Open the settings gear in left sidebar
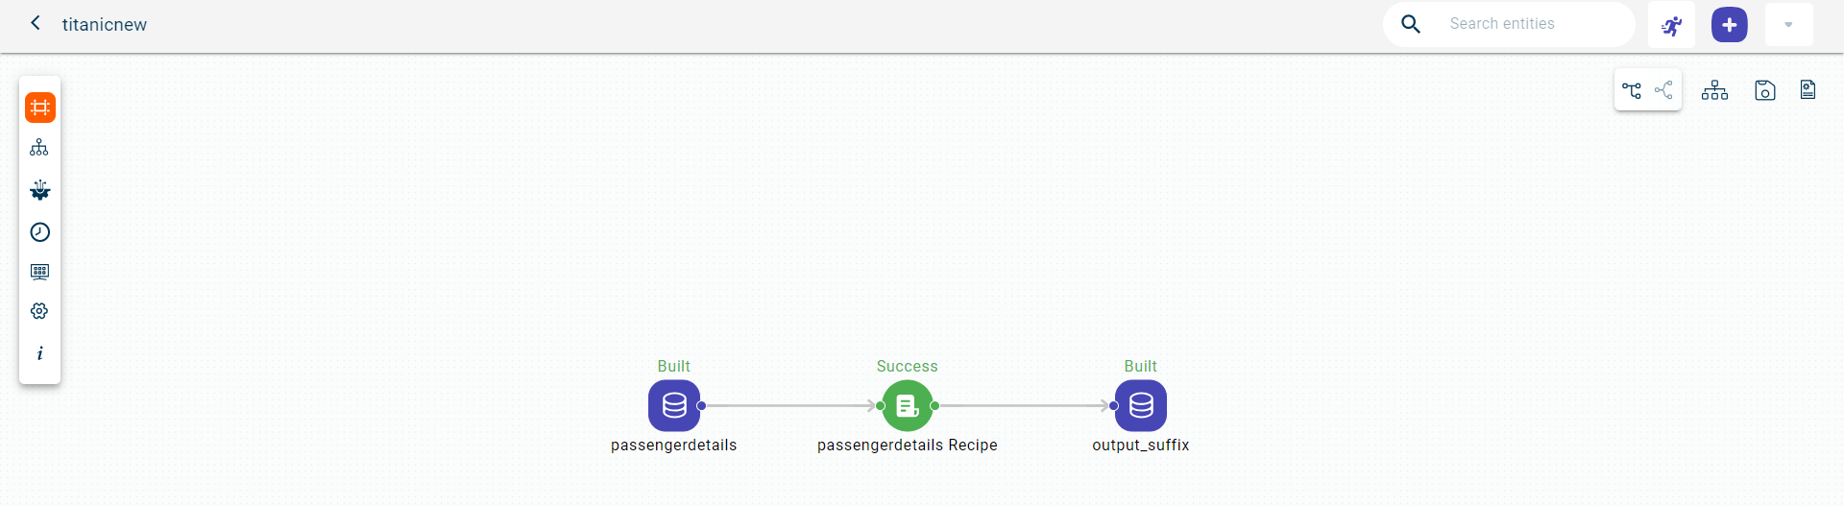1844x506 pixels. [39, 311]
